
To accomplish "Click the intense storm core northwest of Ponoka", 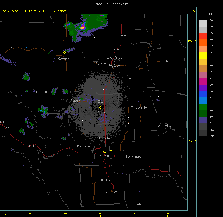I will [x=83, y=27].
